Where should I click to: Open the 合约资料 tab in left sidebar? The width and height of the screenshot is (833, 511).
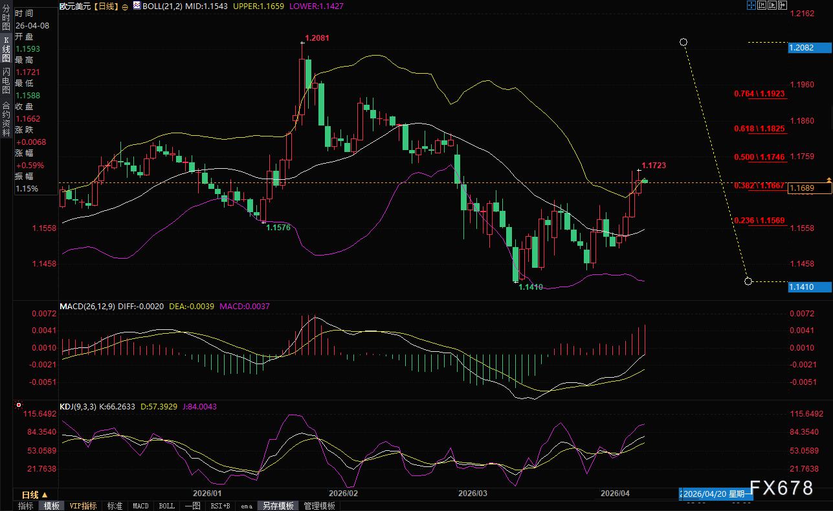6,114
